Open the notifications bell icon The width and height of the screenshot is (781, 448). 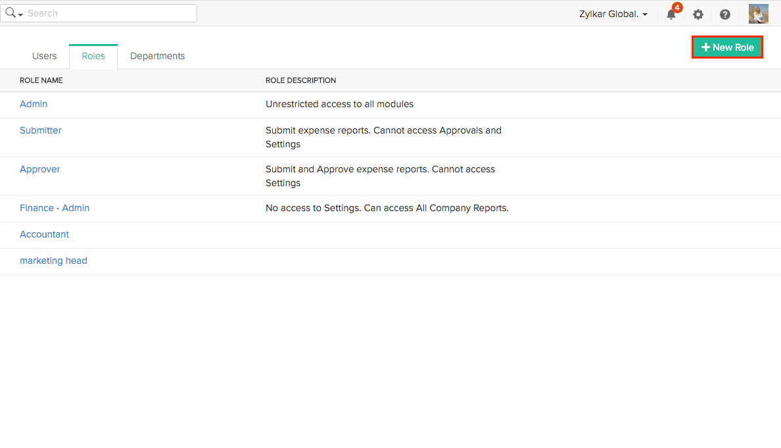671,14
